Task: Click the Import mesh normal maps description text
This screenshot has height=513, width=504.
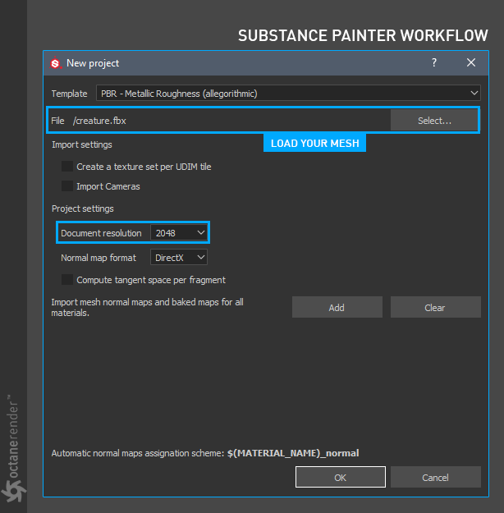Action: click(147, 307)
